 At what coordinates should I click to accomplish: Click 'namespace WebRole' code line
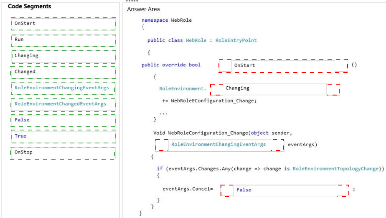click(x=166, y=20)
